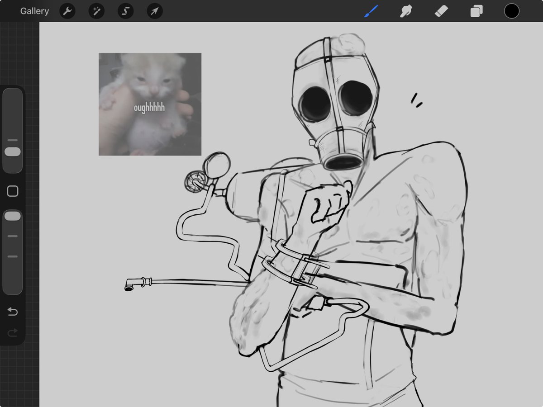This screenshot has height=407, width=543.
Task: Select the Eraser tool
Action: coord(441,11)
